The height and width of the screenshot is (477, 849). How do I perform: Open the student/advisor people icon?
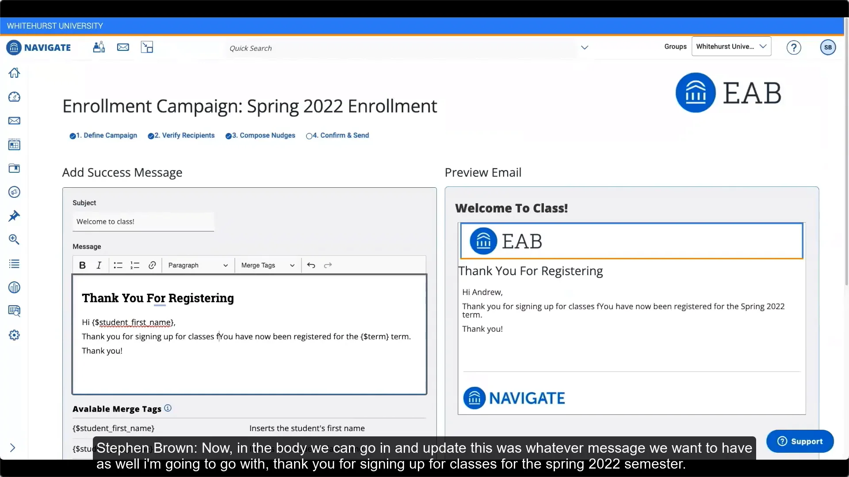99,47
